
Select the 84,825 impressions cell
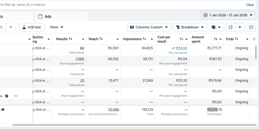[147, 48]
